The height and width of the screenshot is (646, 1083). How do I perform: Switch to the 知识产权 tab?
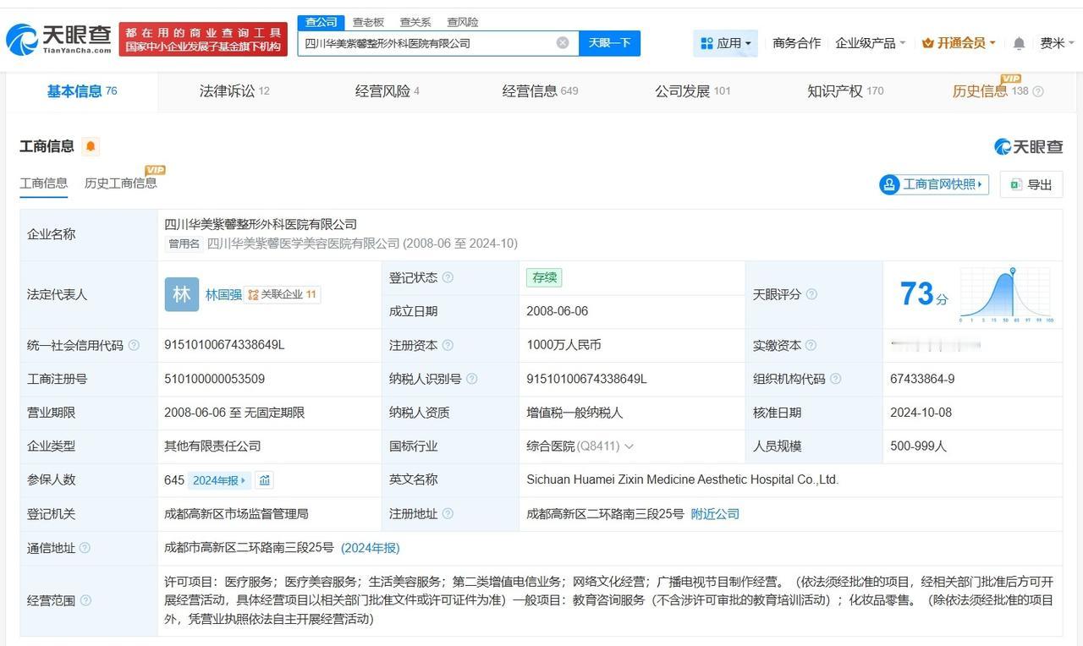pos(835,91)
